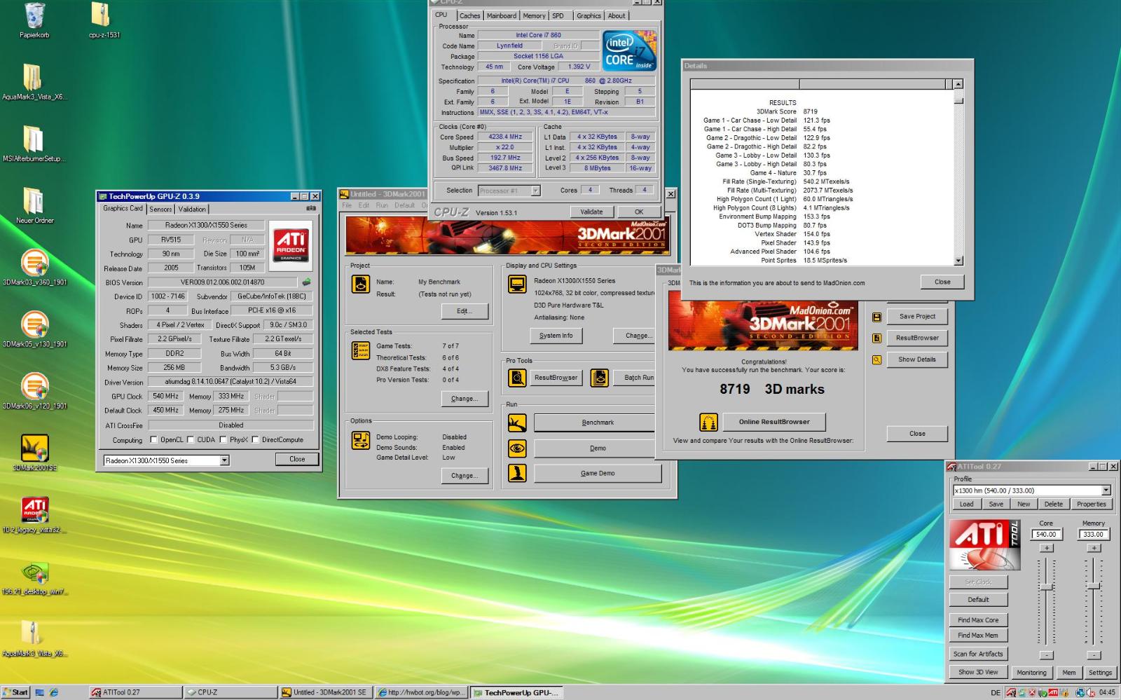Switch to ATITool 0.27 taskbar item
1121x700 pixels.
tap(135, 692)
